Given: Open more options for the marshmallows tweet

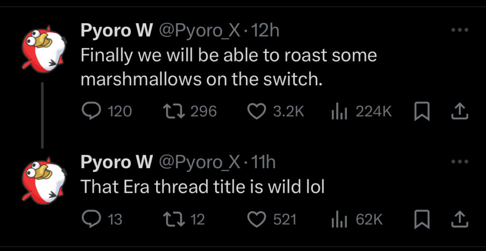Looking at the screenshot, I should pyautogui.click(x=459, y=31).
